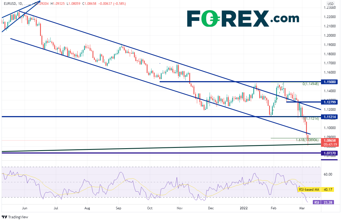Click the current price 1.08658 label

(329, 140)
